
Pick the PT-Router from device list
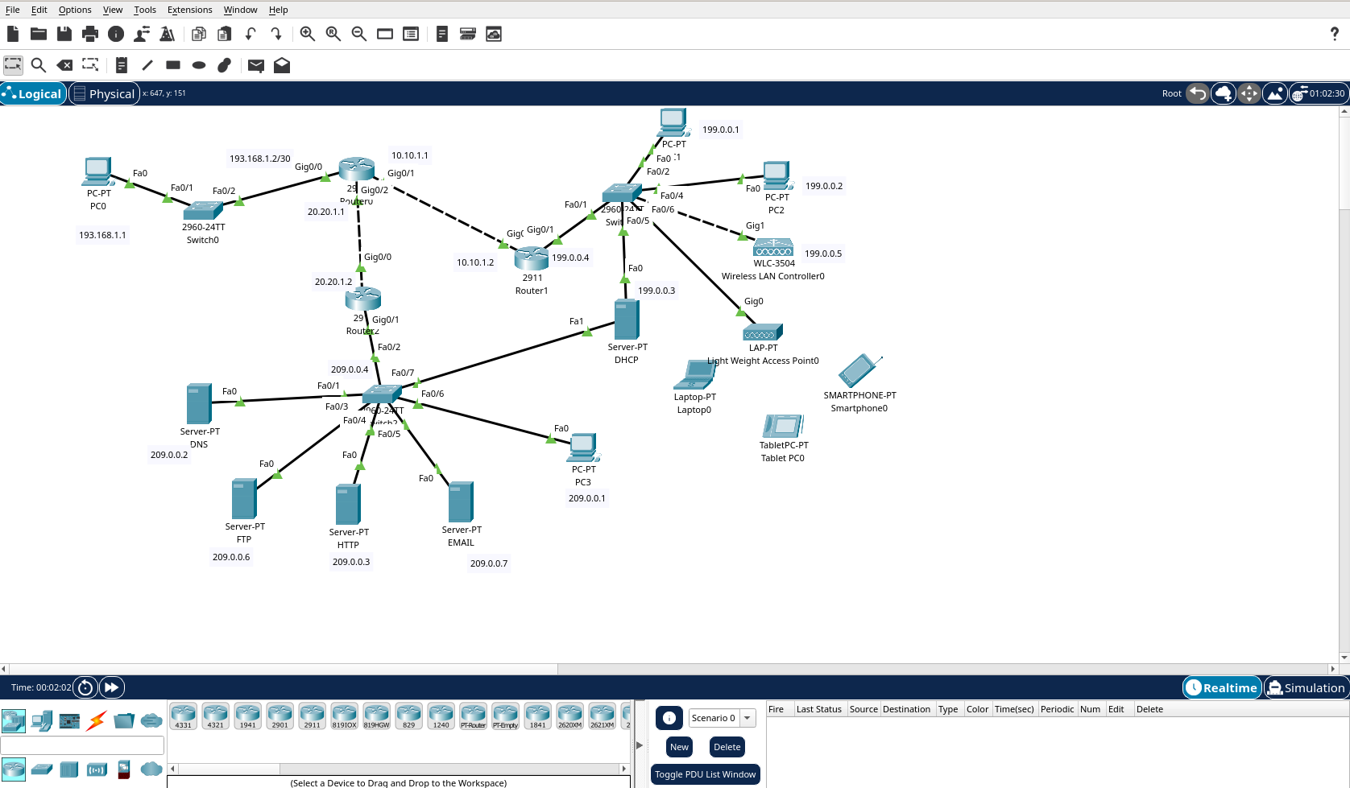tap(474, 716)
